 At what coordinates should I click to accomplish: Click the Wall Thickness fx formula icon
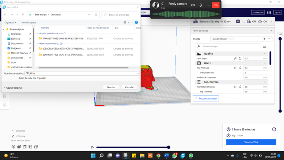[240, 68]
